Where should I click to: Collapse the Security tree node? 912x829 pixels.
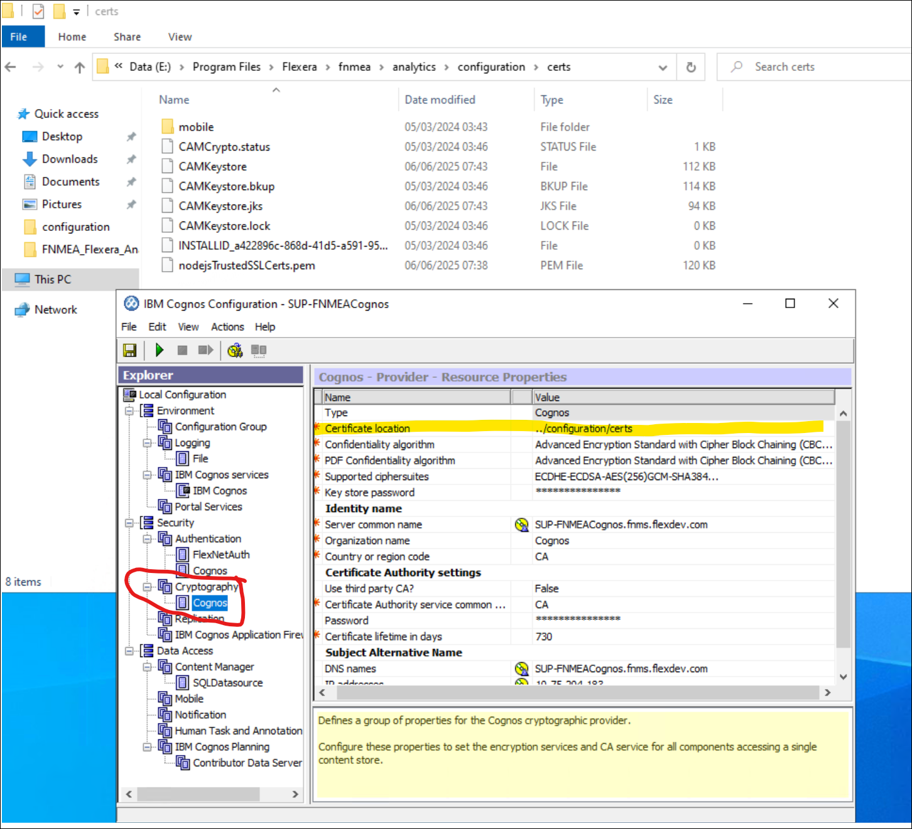tap(129, 523)
